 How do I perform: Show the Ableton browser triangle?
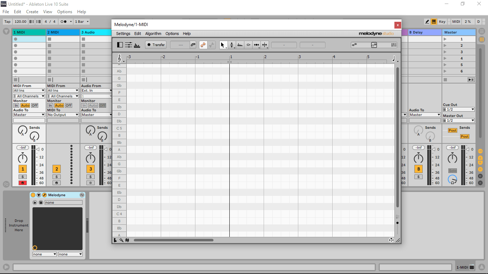(x=6, y=31)
